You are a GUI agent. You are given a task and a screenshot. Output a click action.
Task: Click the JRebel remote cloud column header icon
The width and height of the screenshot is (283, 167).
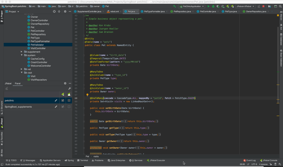(x=69, y=94)
